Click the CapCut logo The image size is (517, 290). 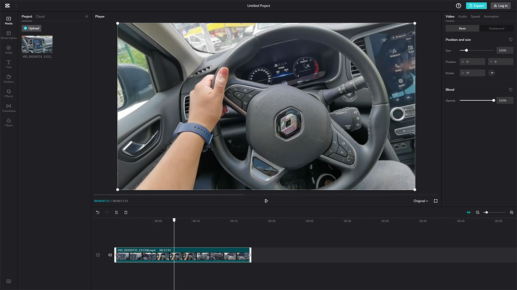[8, 6]
